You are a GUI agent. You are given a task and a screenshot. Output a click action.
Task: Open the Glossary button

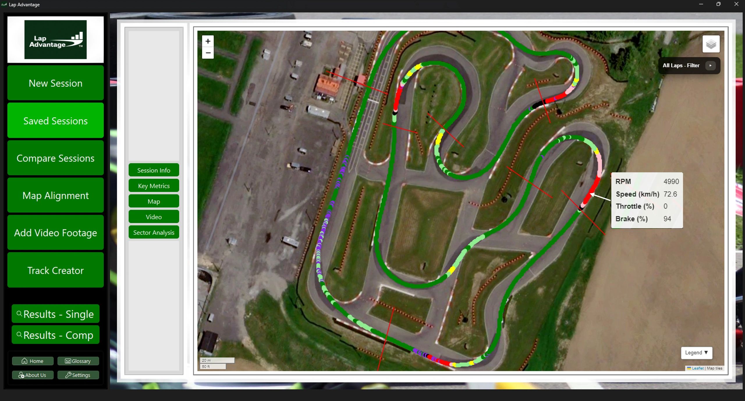(78, 361)
